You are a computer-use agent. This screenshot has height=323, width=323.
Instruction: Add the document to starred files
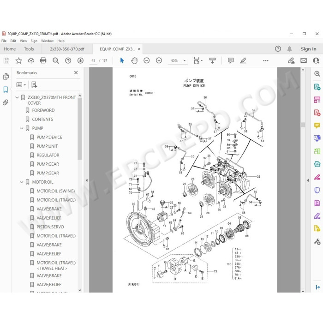(19, 60)
